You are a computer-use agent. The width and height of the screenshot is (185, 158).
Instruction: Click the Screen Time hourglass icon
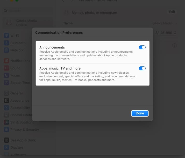click(6, 83)
